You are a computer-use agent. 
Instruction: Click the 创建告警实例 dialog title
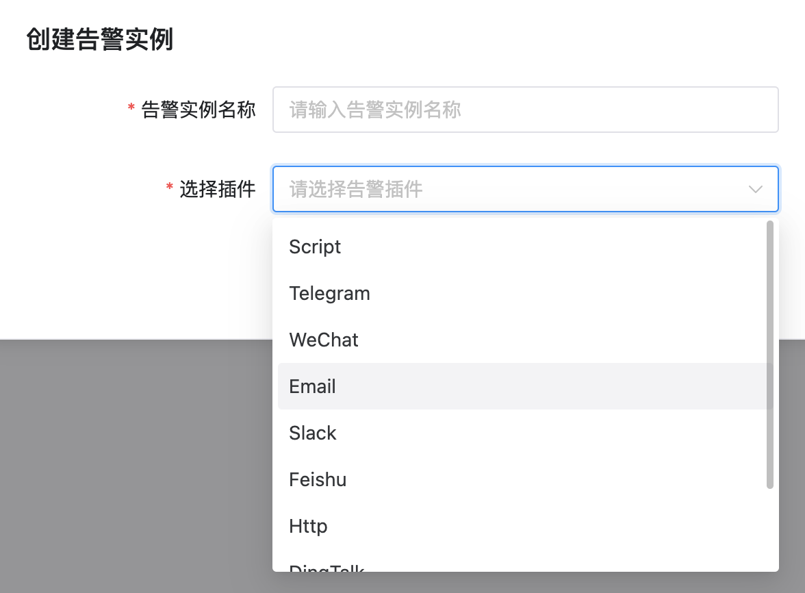click(x=100, y=40)
